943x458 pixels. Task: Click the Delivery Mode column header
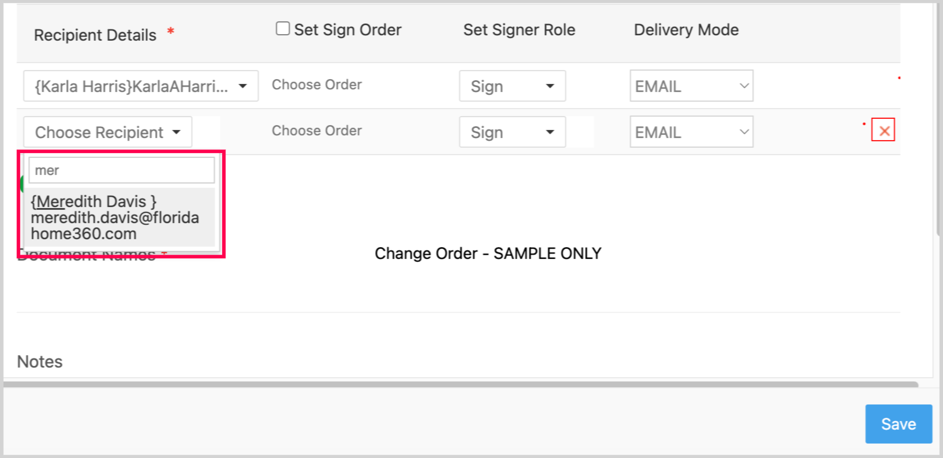point(686,30)
